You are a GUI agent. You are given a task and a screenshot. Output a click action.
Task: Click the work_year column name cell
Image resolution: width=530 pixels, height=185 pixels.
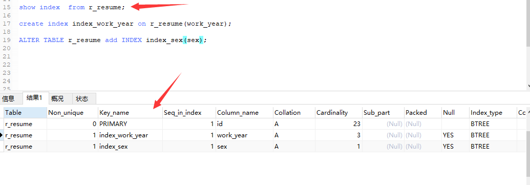pos(244,135)
